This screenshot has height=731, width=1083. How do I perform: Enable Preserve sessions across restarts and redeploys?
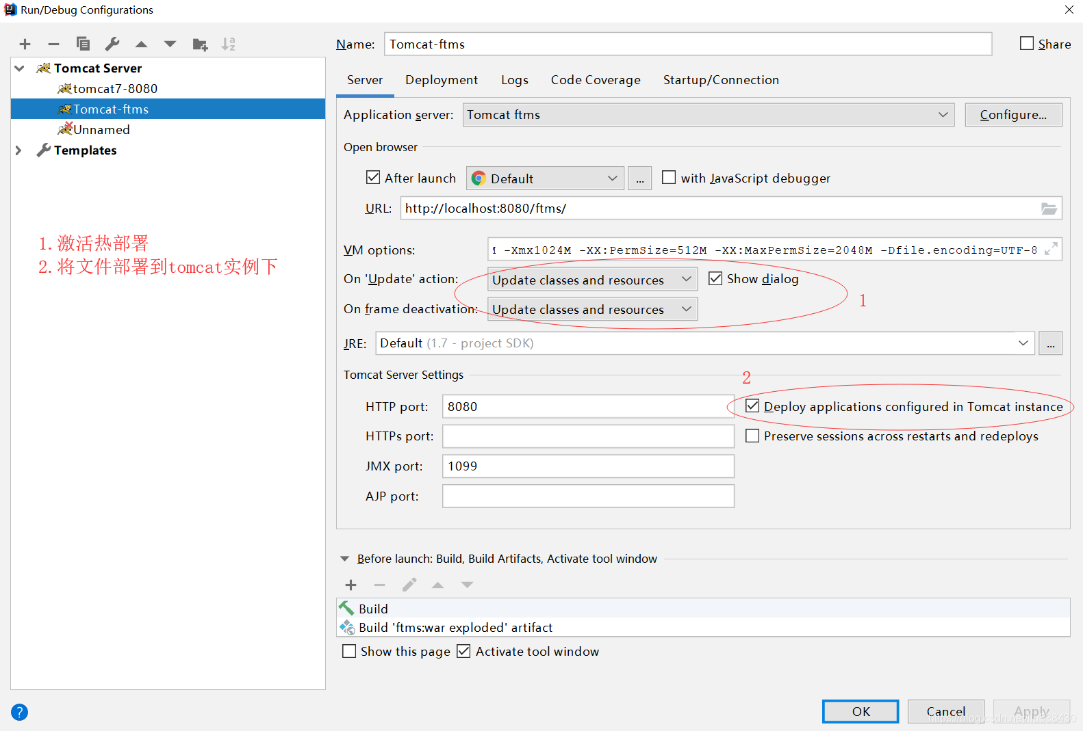click(x=752, y=436)
